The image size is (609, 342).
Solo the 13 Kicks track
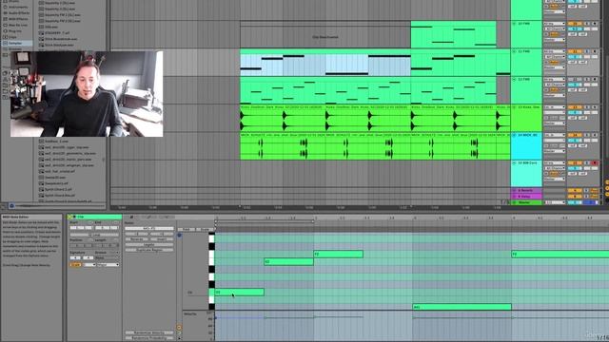pos(587,107)
